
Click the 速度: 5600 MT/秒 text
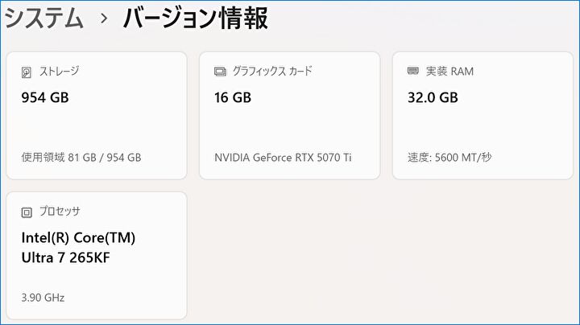[x=449, y=158]
